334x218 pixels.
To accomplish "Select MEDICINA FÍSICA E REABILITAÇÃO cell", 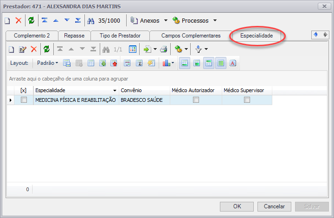I will (76, 100).
